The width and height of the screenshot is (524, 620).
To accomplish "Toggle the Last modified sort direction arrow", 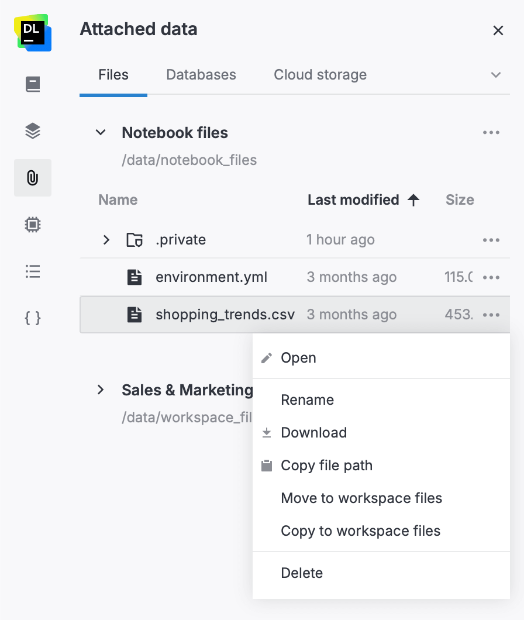I will (x=413, y=199).
